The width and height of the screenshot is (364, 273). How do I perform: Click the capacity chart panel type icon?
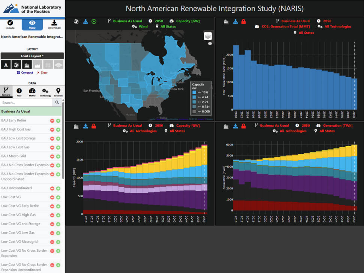[76, 126]
